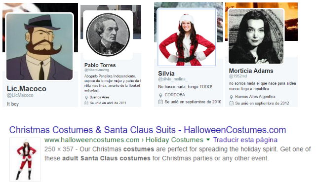Click the @silvia_molina_ username
The height and width of the screenshot is (184, 316).
(x=173, y=79)
